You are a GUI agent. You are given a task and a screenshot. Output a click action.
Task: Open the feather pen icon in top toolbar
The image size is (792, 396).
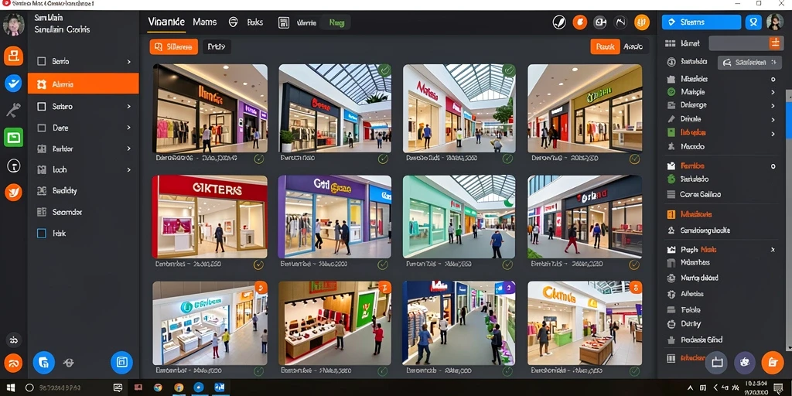(559, 22)
